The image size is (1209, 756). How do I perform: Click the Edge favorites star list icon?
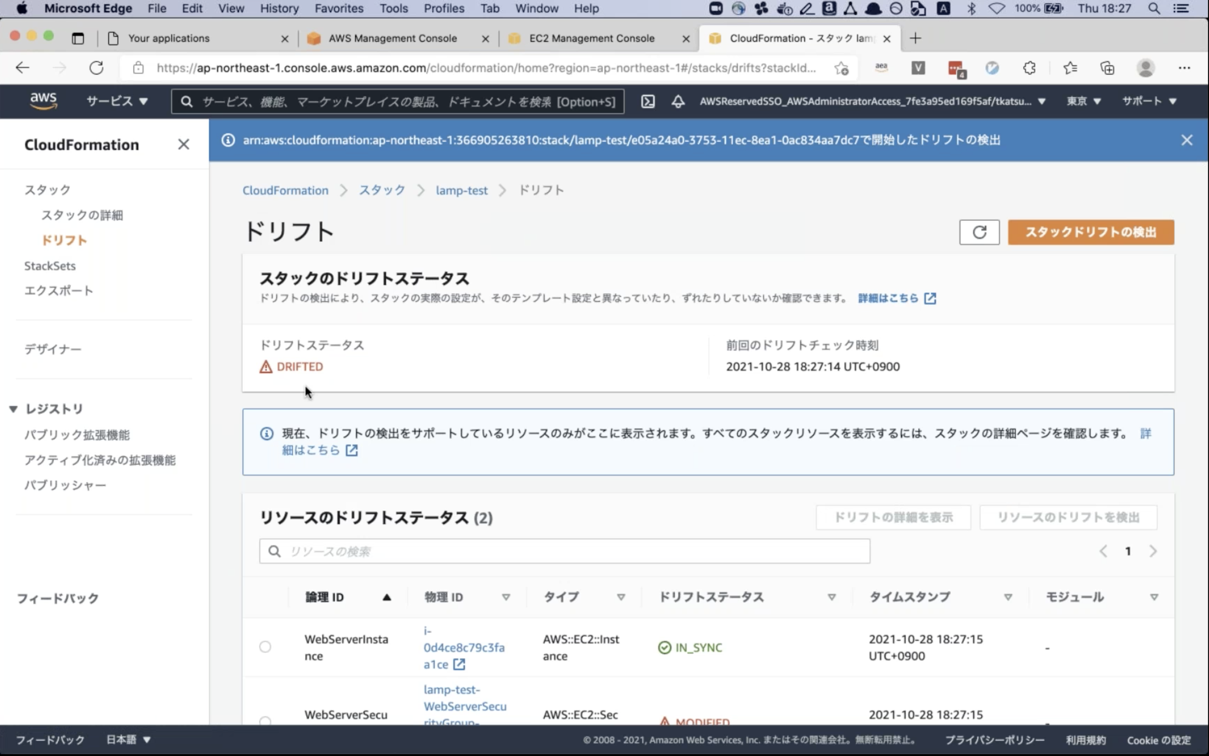[x=1070, y=68]
